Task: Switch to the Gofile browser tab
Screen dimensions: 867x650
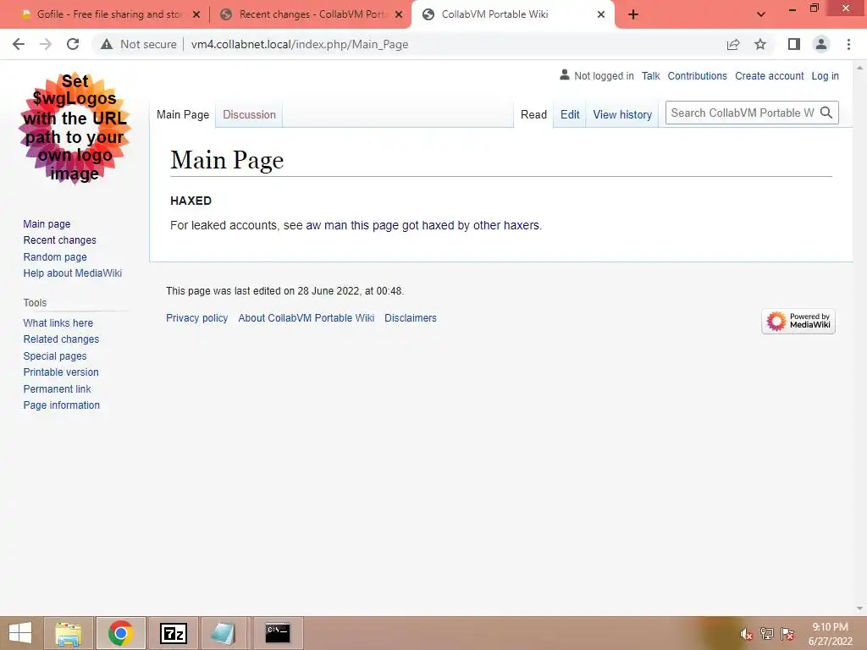Action: 109,15
